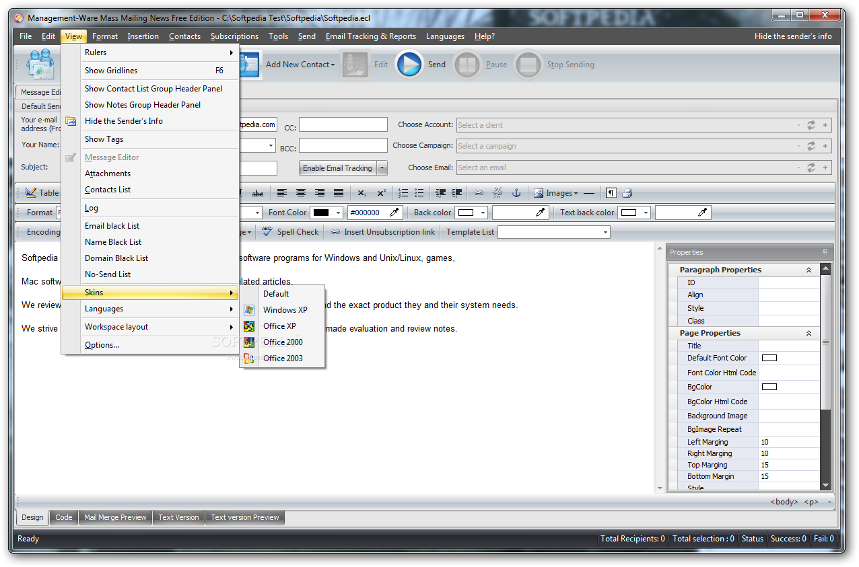
Task: Expand Workspace layout submenu
Action: [150, 327]
